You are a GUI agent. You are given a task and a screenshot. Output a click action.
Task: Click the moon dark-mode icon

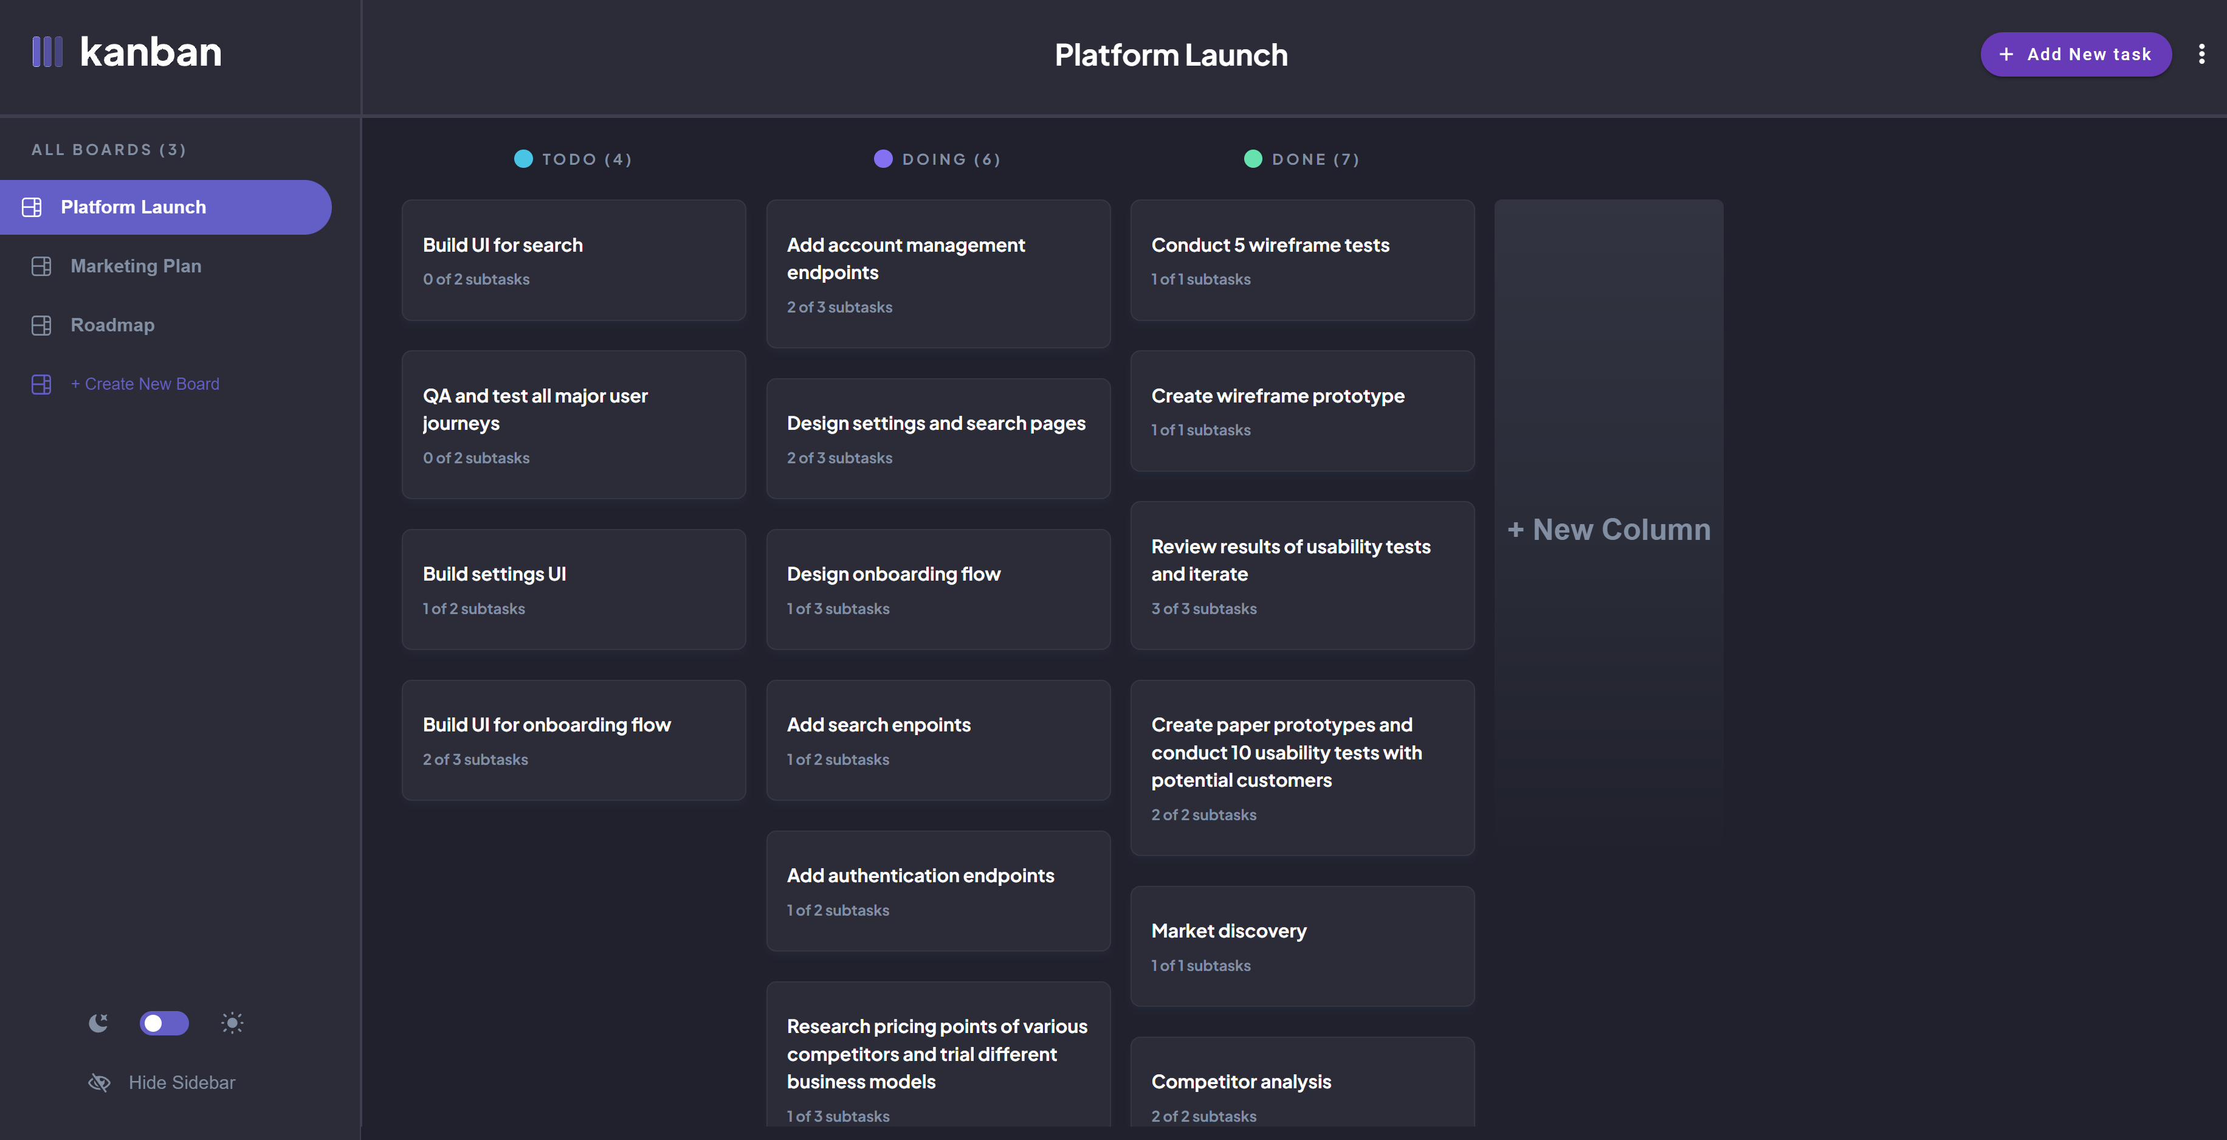[x=98, y=1023]
